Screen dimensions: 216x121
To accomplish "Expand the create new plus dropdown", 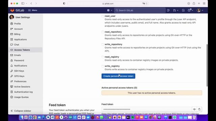I will click(x=109, y=10).
